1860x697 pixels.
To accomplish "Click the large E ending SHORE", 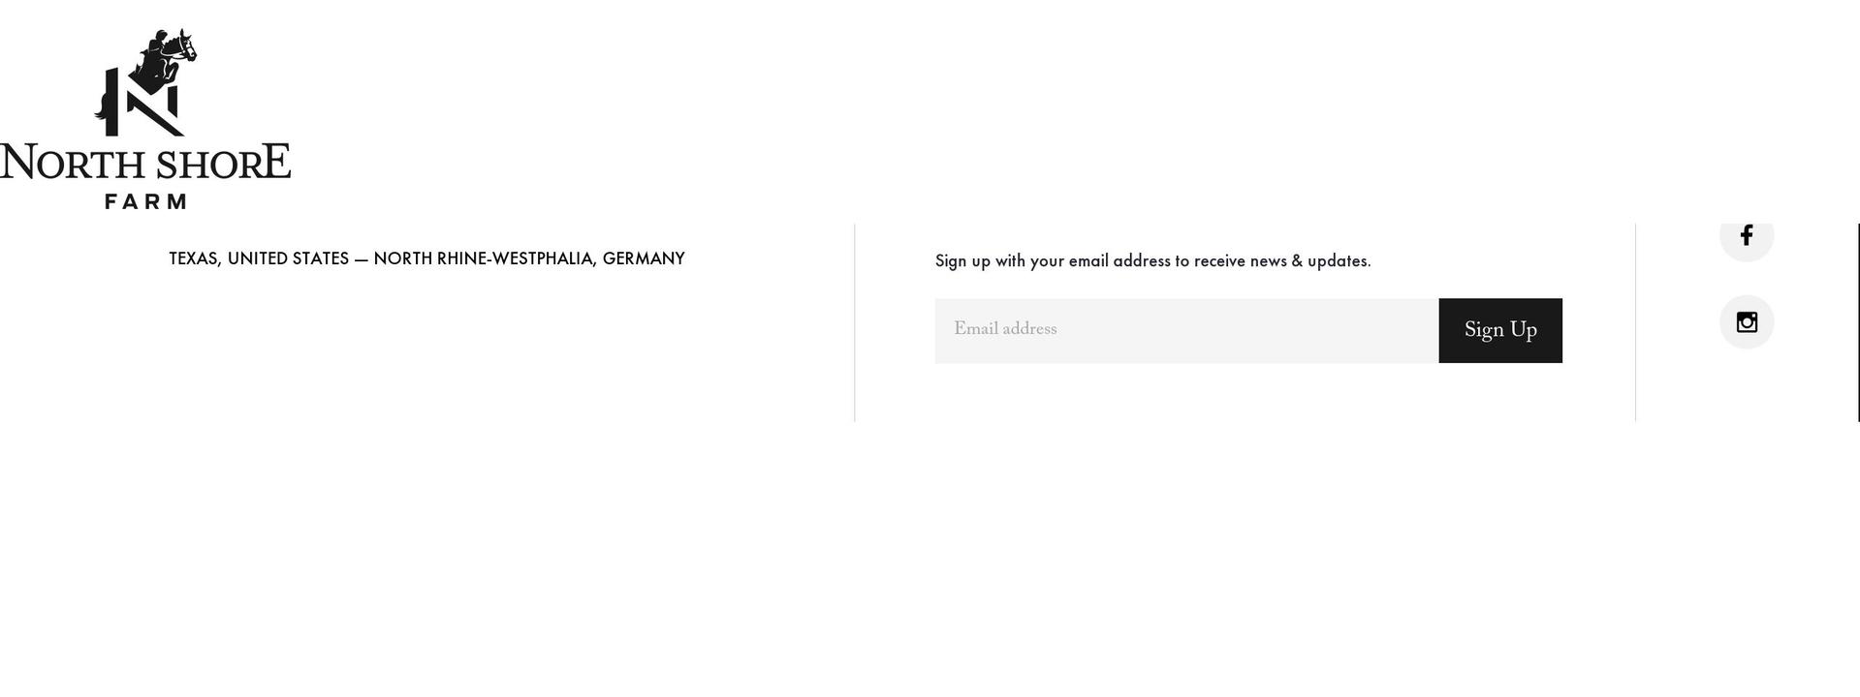I will 277,161.
